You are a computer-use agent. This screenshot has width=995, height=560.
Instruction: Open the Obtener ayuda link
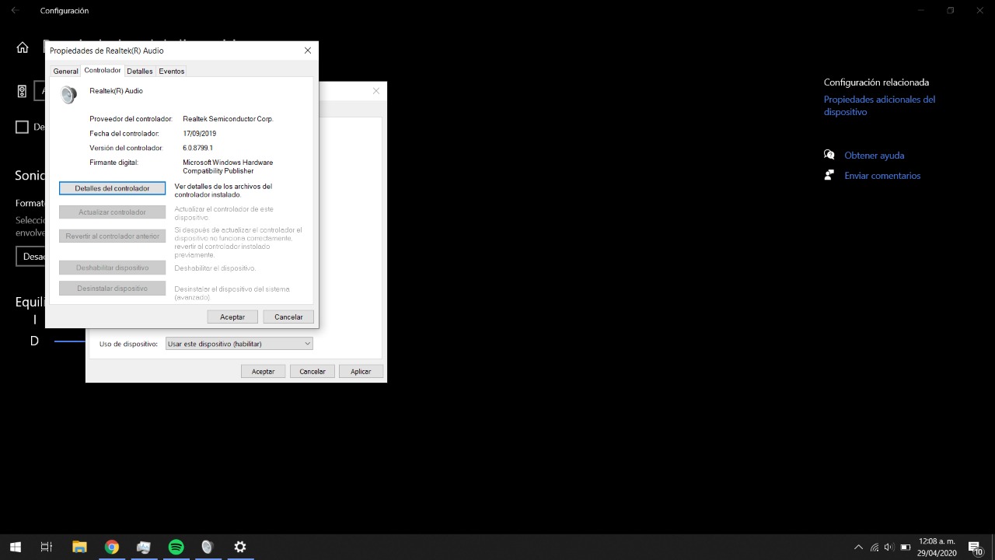[874, 156]
